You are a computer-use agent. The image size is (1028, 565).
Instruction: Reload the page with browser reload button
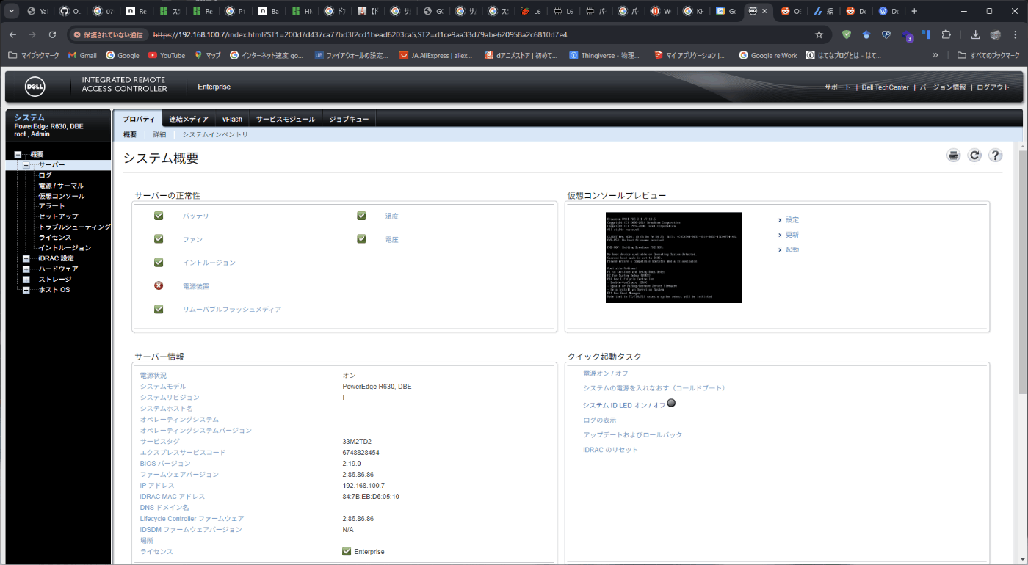(x=52, y=34)
